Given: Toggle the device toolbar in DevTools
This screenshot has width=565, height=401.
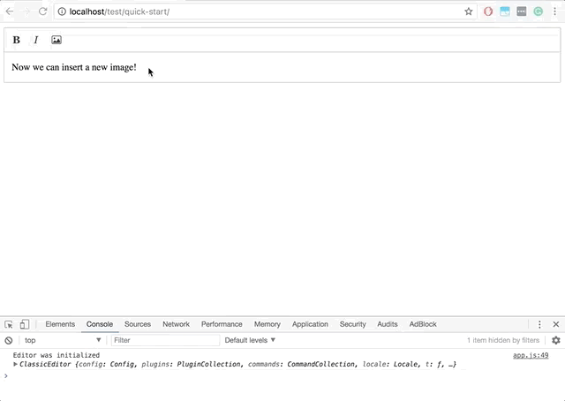Looking at the screenshot, I should click(25, 324).
